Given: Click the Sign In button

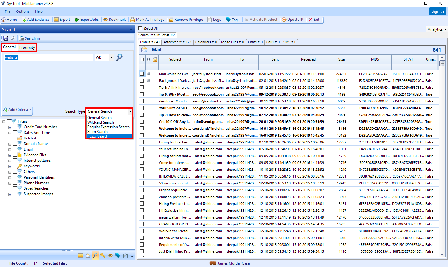Looking at the screenshot, I should coord(438,11).
